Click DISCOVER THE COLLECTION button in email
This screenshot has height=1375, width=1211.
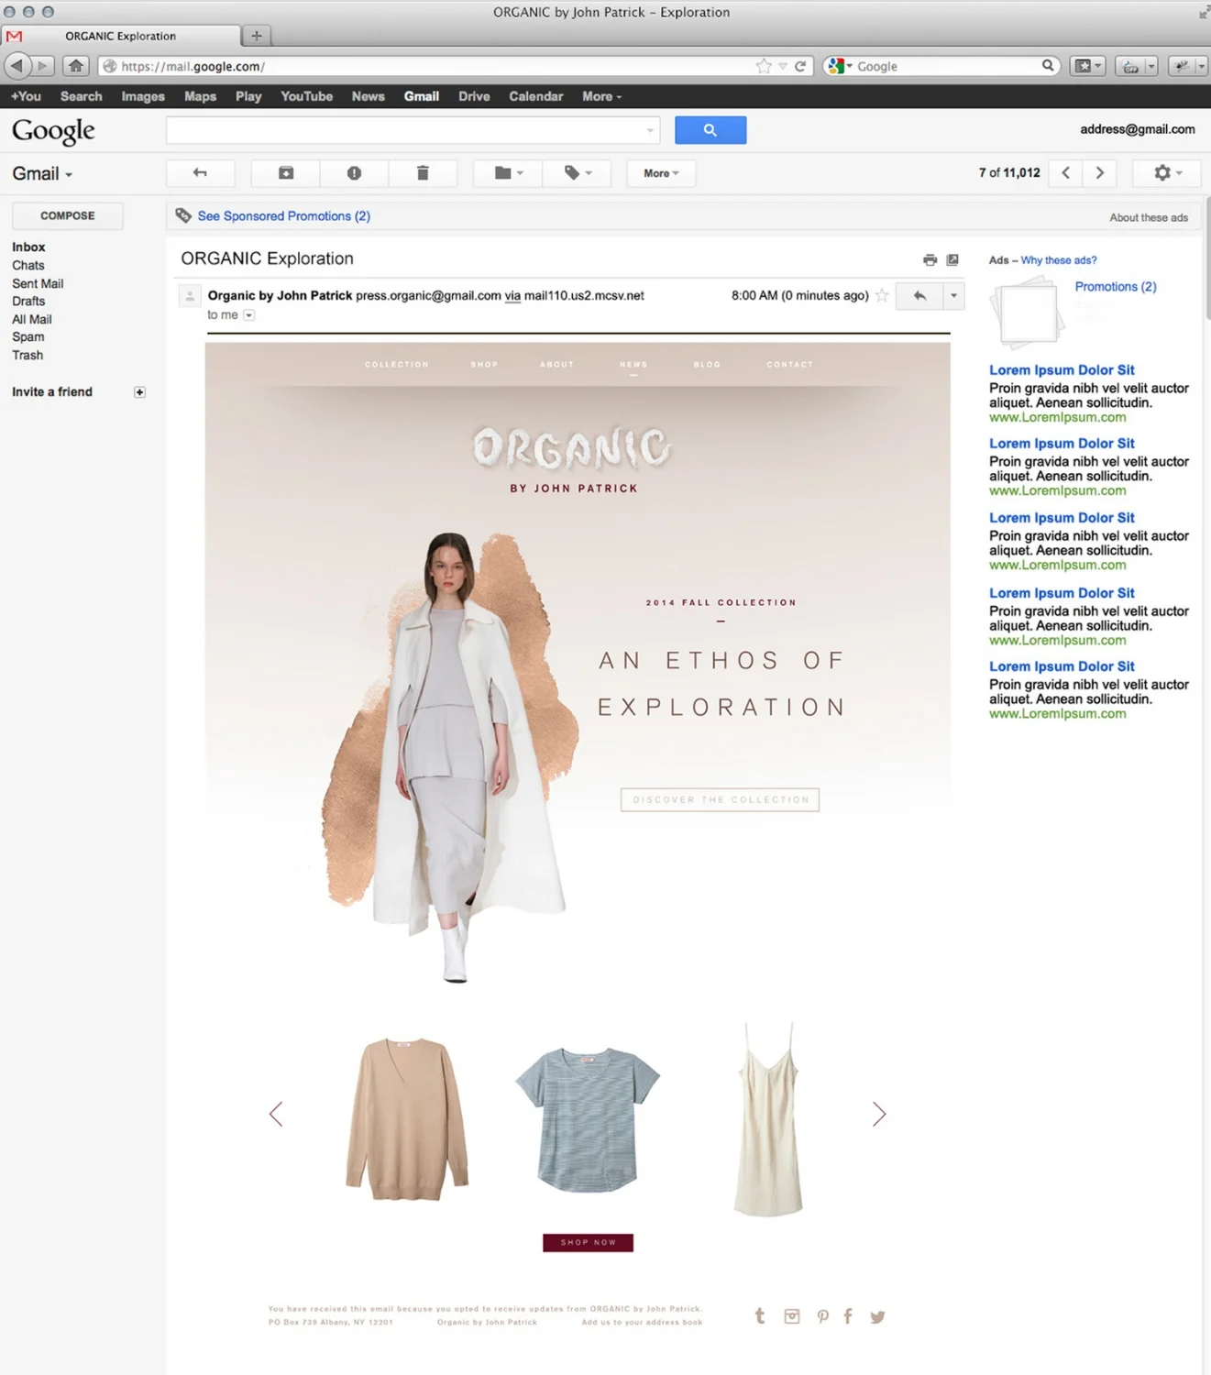[x=720, y=799]
